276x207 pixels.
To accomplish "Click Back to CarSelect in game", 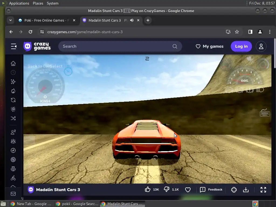I will pyautogui.click(x=45, y=66).
